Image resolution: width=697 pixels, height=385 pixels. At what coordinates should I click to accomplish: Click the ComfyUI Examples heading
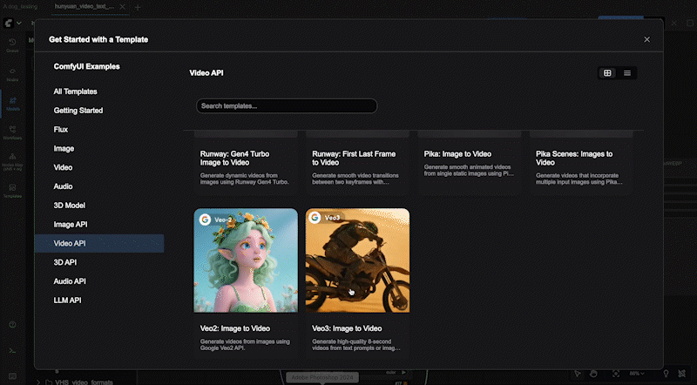[86, 67]
